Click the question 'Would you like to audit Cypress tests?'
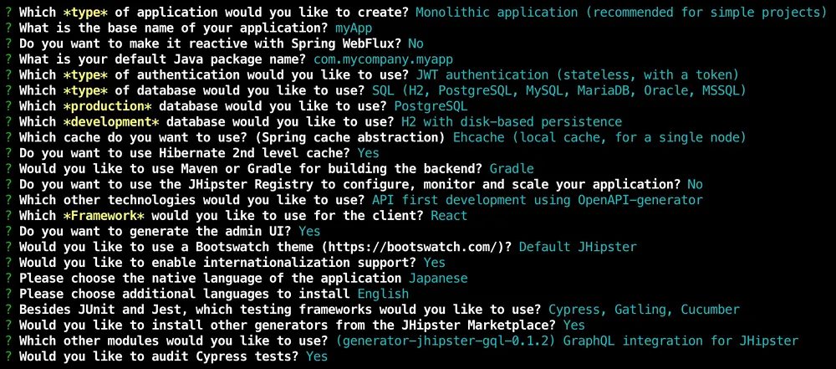Image resolution: width=836 pixels, height=369 pixels. coord(160,356)
